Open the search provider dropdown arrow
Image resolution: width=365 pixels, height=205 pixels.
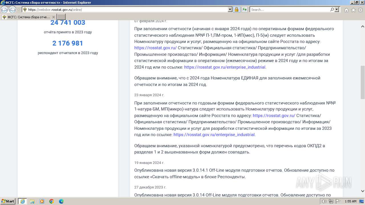click(x=337, y=10)
